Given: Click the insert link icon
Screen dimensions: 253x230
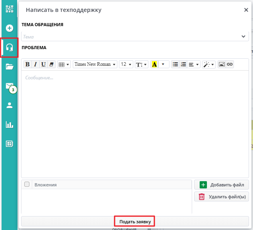Looking at the screenshot, I should [x=230, y=64].
